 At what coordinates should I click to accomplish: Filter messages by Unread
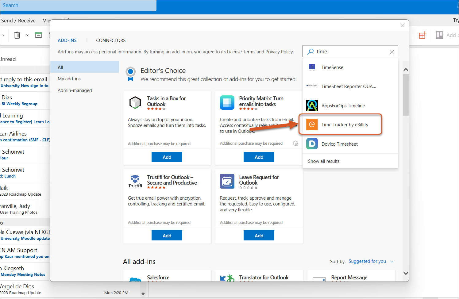(x=8, y=59)
